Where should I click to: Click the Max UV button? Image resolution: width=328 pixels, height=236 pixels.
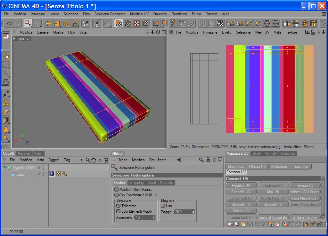click(x=273, y=192)
